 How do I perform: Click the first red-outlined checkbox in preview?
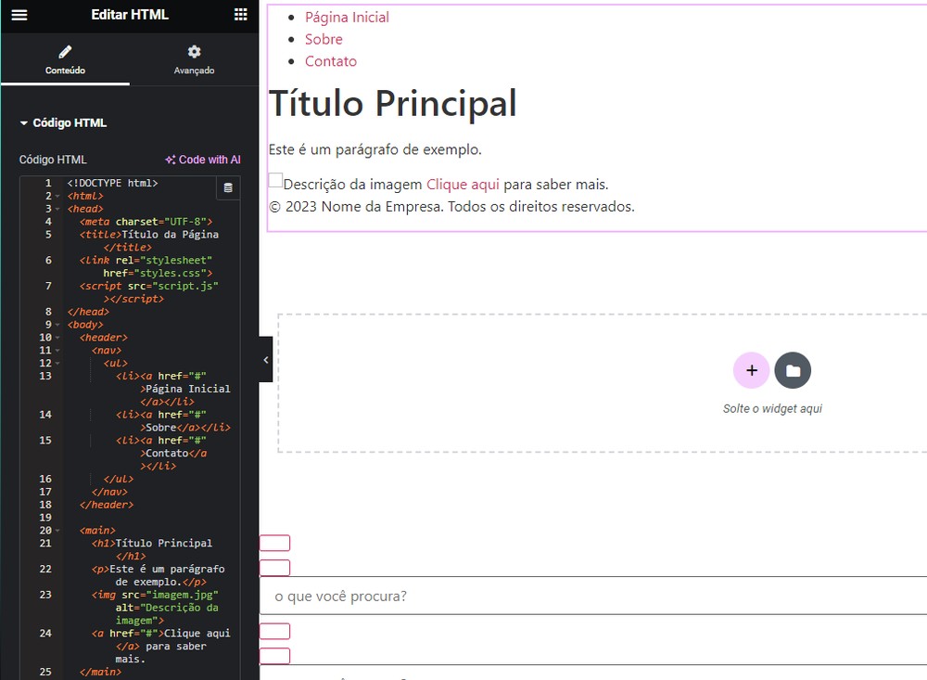click(275, 543)
